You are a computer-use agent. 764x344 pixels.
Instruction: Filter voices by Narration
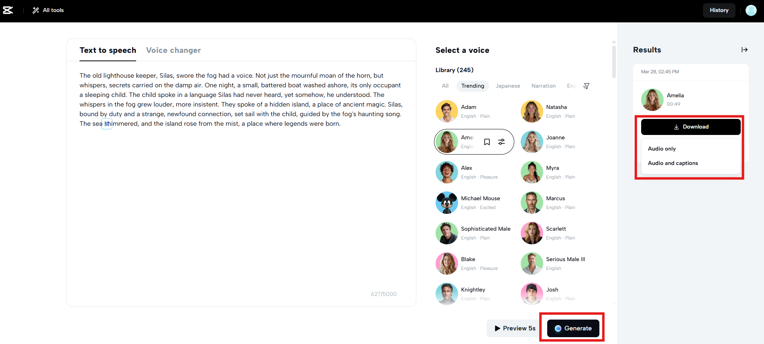coord(544,86)
